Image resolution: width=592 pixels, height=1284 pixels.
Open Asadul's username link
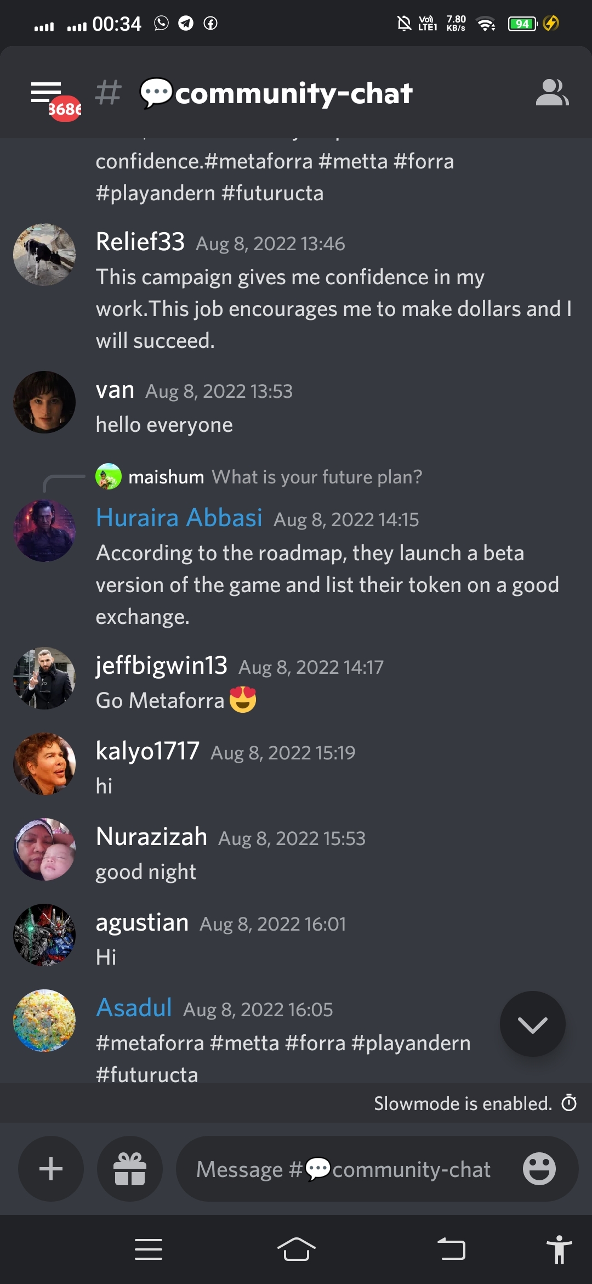[x=134, y=1007]
